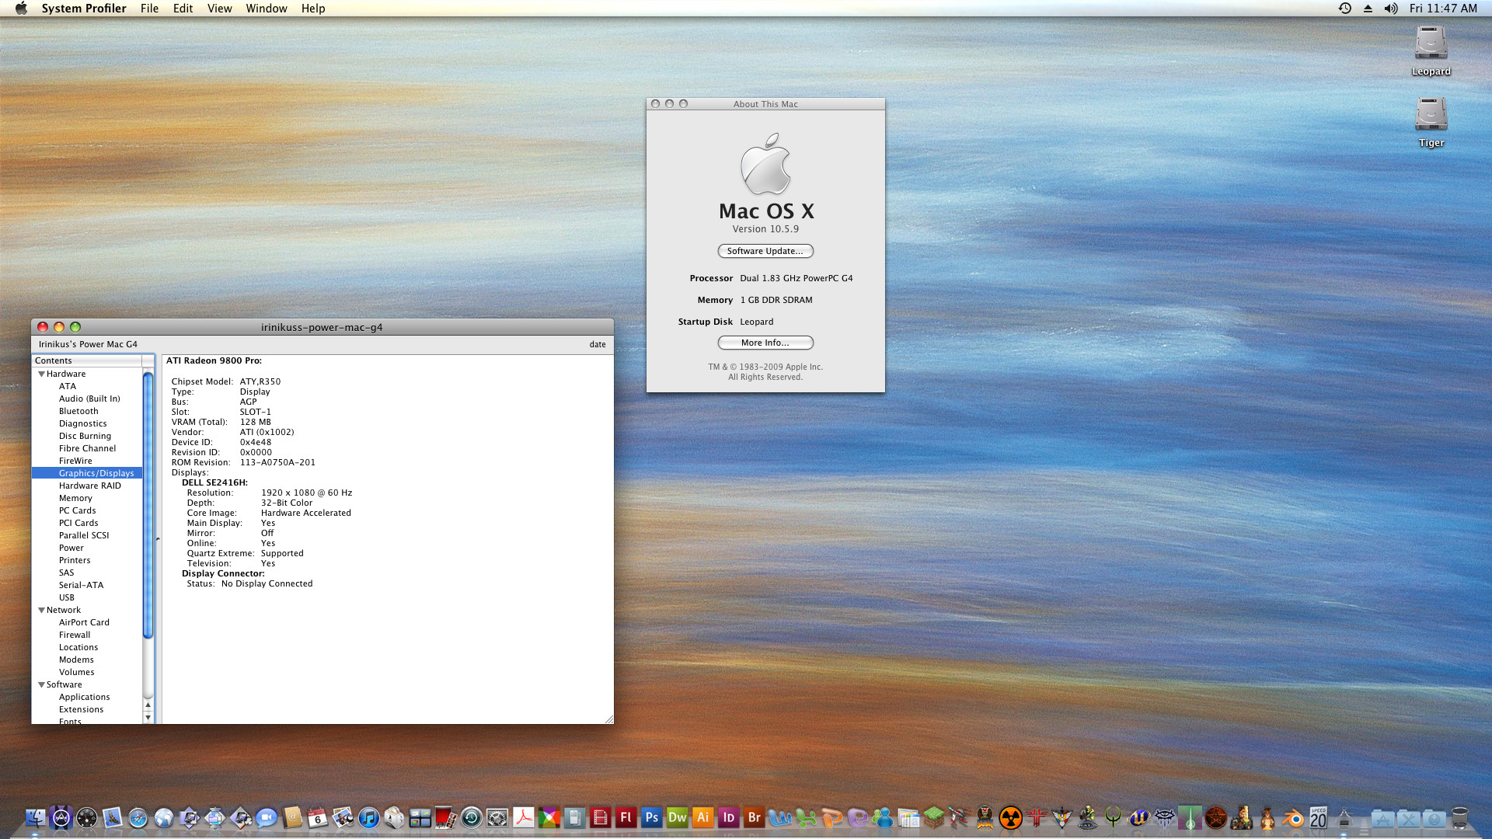This screenshot has height=839, width=1492.
Task: Click the Safari compass dock icon
Action: coord(138,818)
